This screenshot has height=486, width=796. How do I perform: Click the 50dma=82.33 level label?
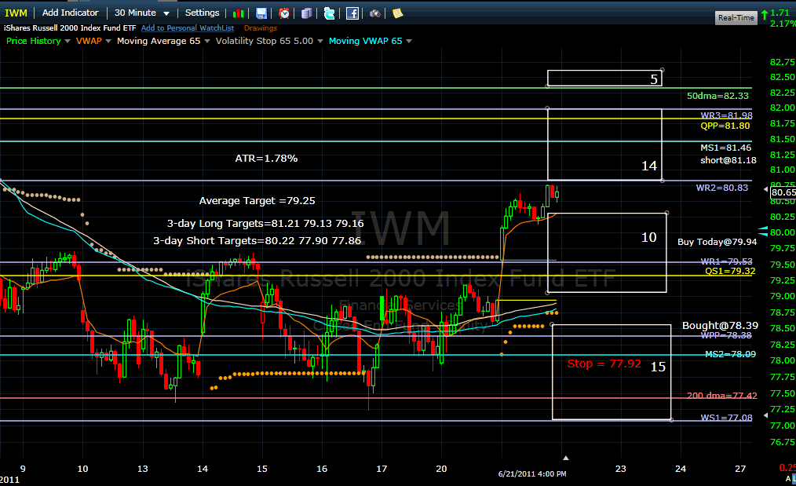click(x=717, y=96)
